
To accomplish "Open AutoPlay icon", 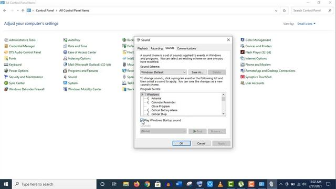I will [65, 40].
